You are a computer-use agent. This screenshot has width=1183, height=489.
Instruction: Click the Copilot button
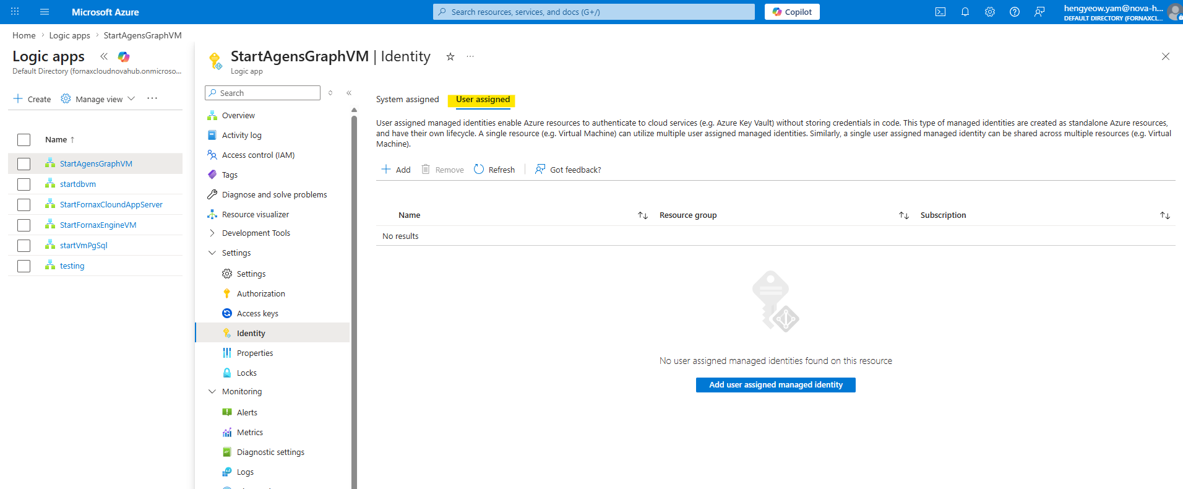tap(792, 12)
